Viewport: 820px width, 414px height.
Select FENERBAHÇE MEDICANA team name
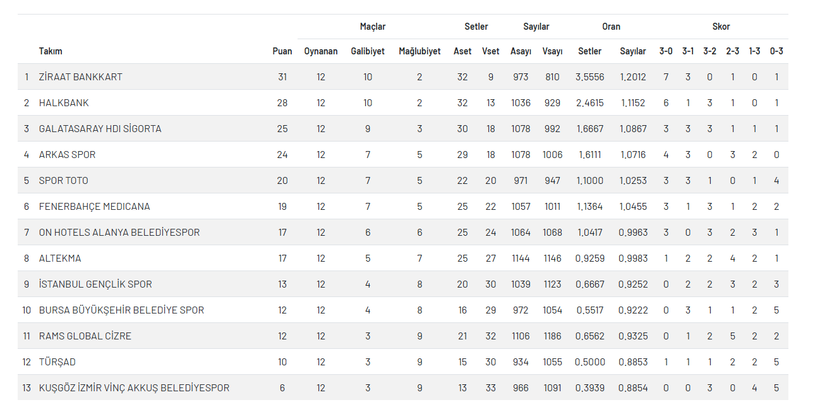pyautogui.click(x=94, y=207)
